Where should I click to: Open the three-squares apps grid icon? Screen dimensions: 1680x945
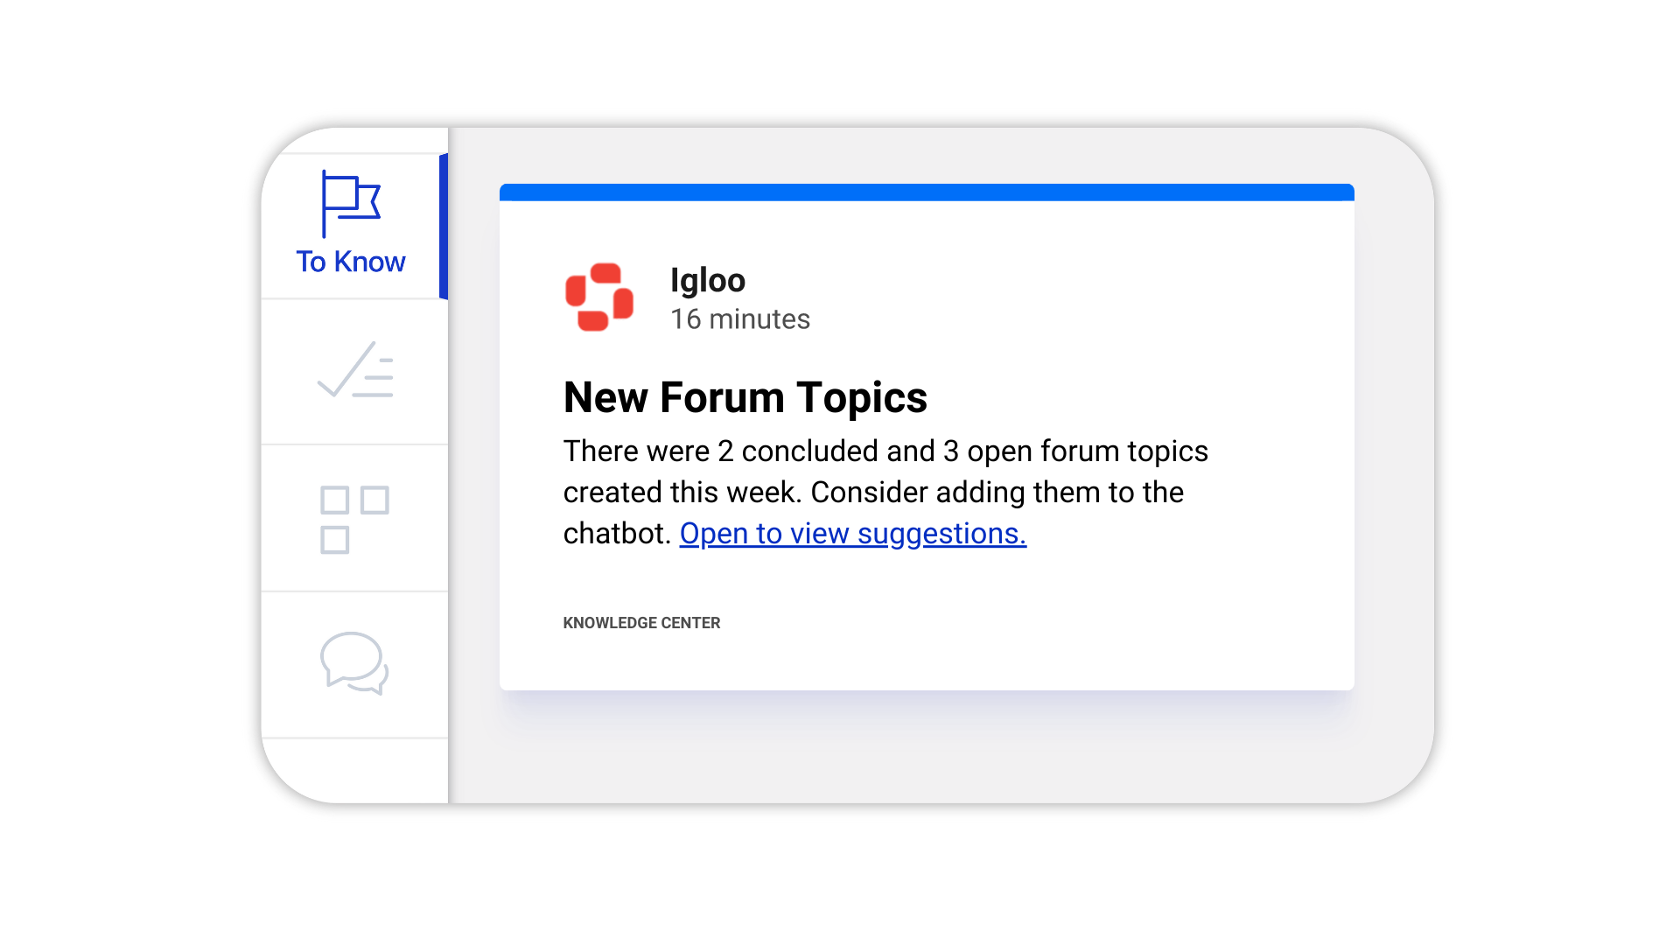pos(354,519)
